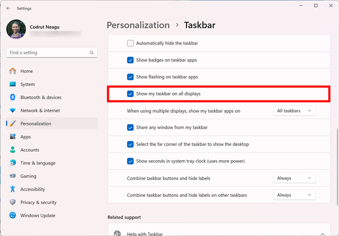This screenshot has height=236, width=339.
Task: Click the Taskbar page title
Action: click(x=199, y=25)
